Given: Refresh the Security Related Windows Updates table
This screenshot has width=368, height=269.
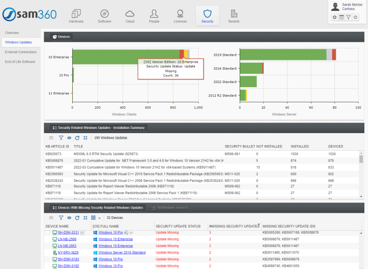Looking at the screenshot, I should tap(76, 138).
